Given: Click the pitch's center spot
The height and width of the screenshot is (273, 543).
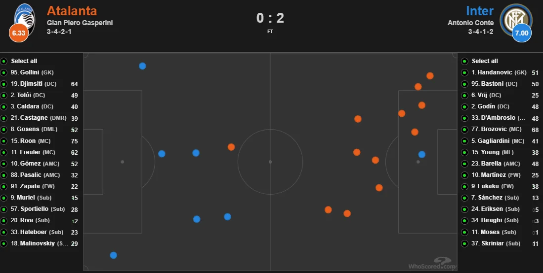Looking at the screenshot, I should coord(270,162).
